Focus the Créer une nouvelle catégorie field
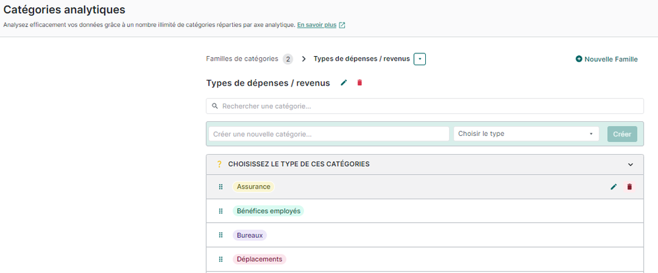Viewport: 658px width, 273px height. tap(328, 134)
